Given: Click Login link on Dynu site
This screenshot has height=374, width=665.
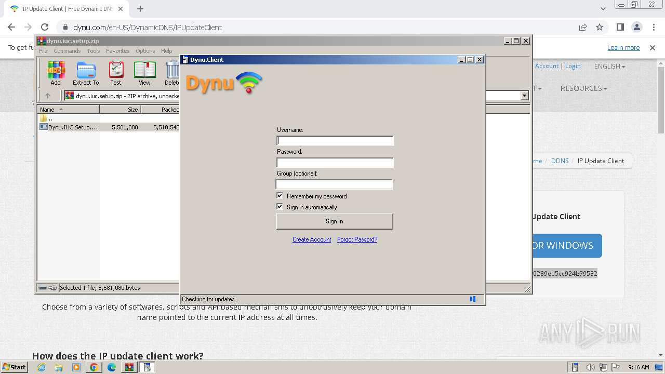Looking at the screenshot, I should [573, 66].
